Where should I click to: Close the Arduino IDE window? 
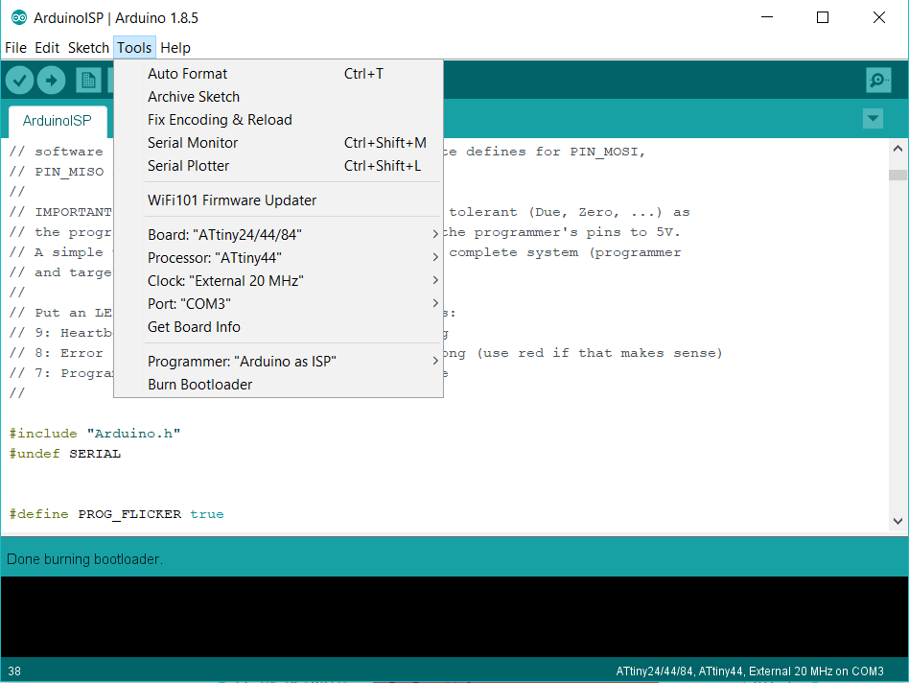879,17
